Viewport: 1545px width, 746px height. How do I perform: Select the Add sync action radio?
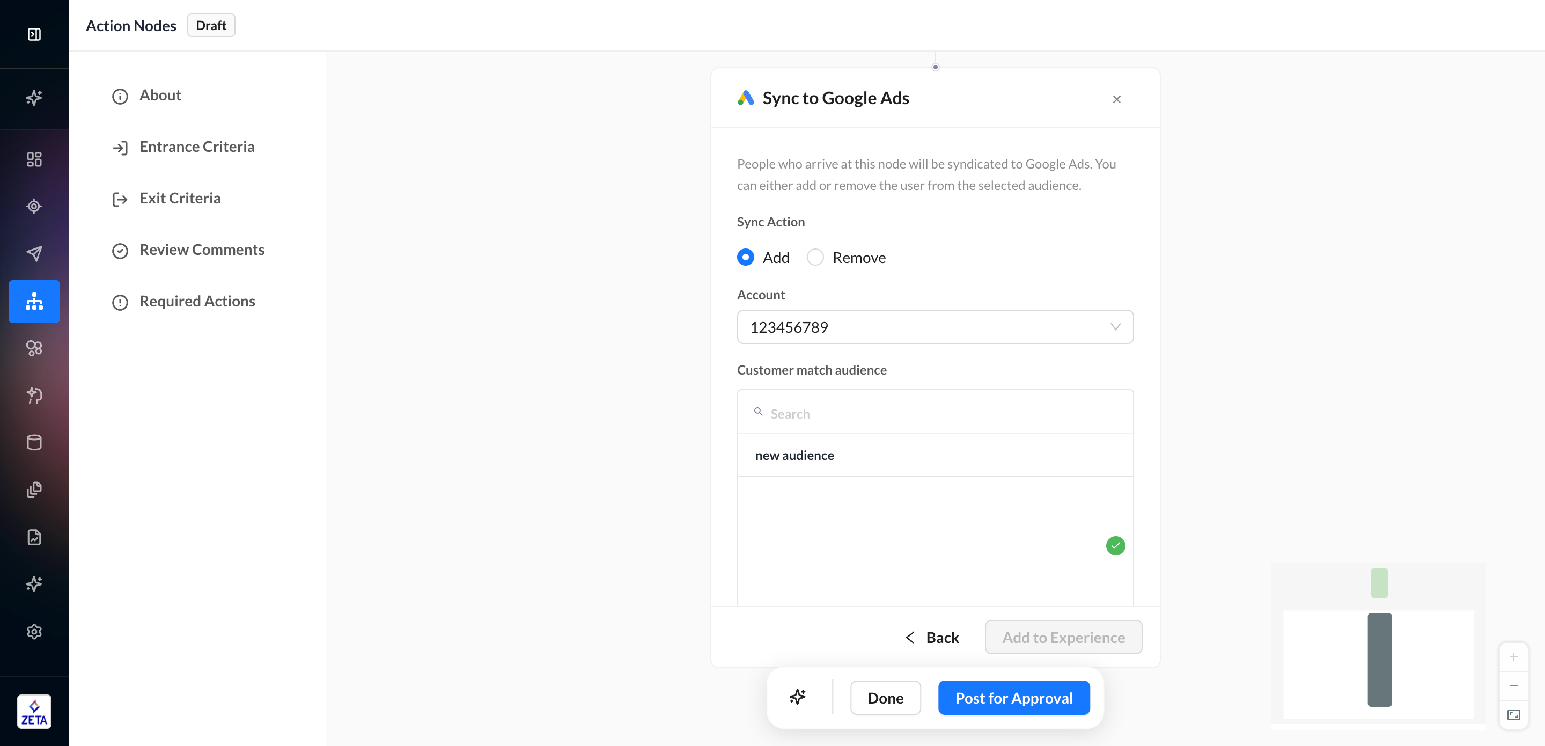[746, 258]
